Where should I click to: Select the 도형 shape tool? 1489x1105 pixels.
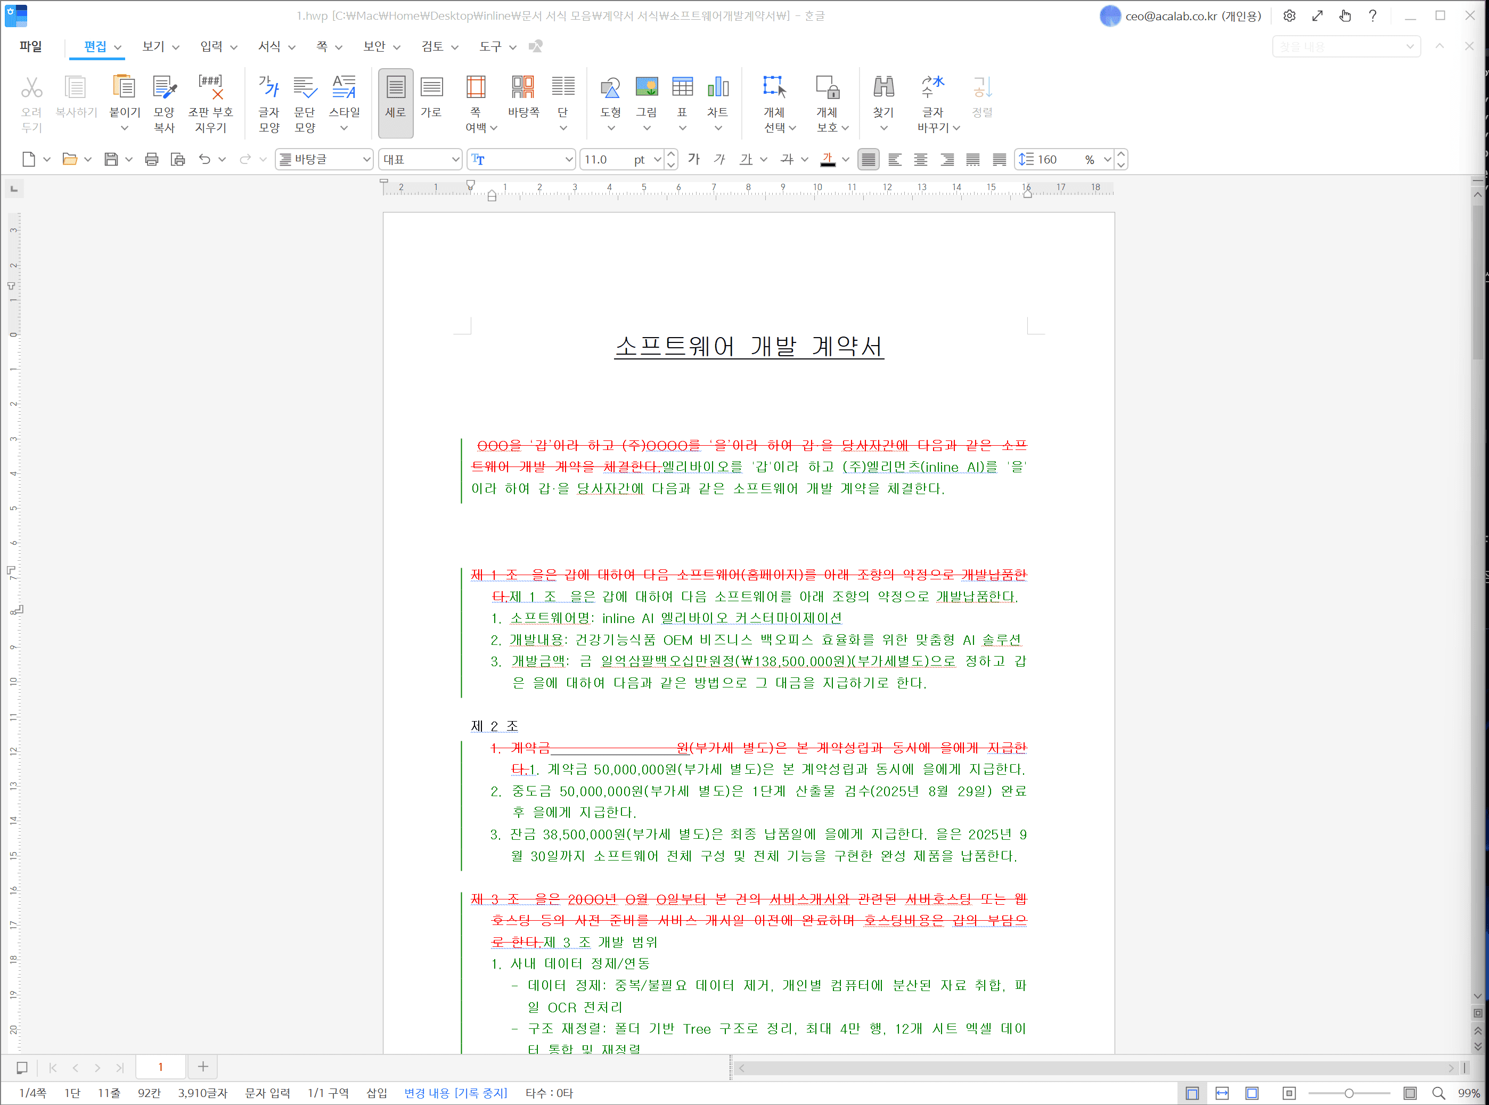click(x=610, y=97)
